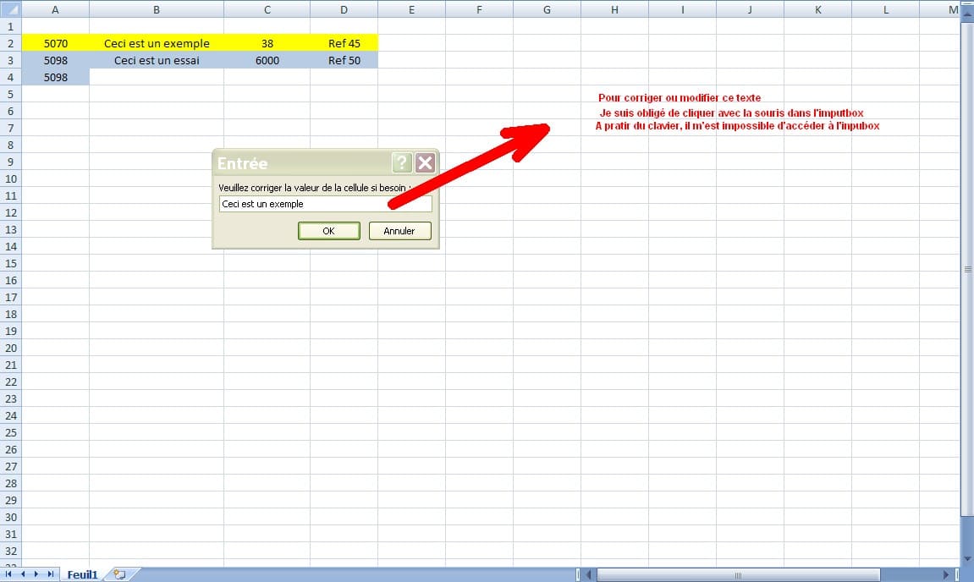The width and height of the screenshot is (974, 582).
Task: Click the help question mark in Entrée dialog
Action: tap(402, 162)
